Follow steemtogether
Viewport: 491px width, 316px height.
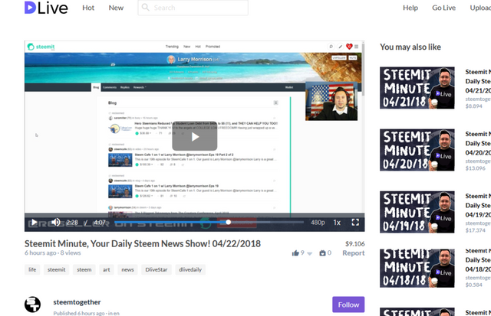click(348, 305)
